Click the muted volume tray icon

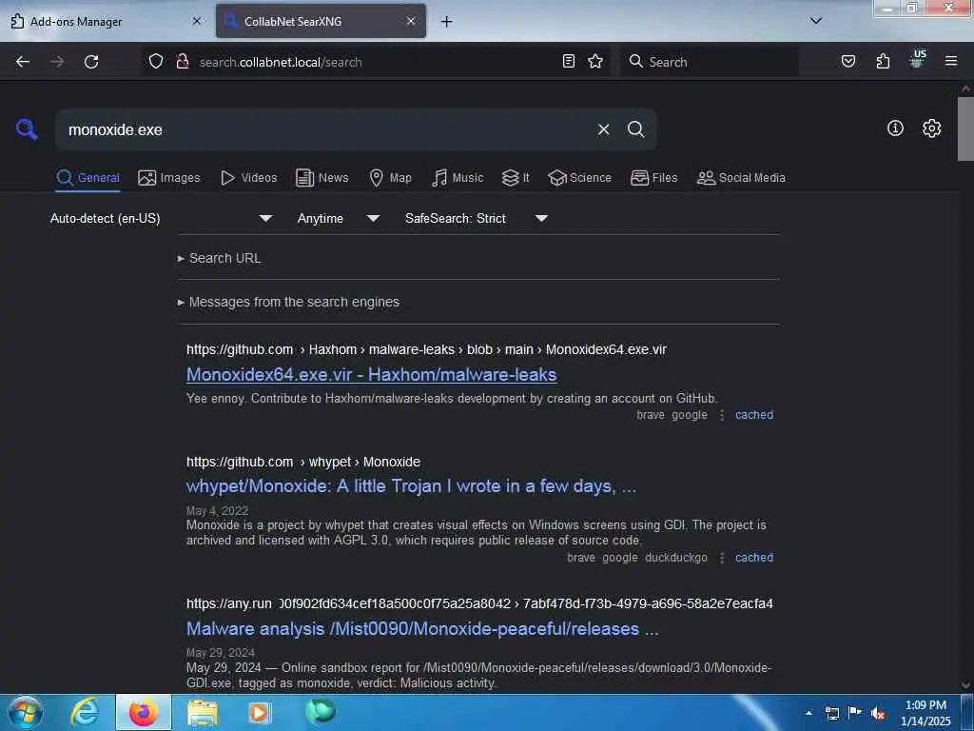pos(878,713)
